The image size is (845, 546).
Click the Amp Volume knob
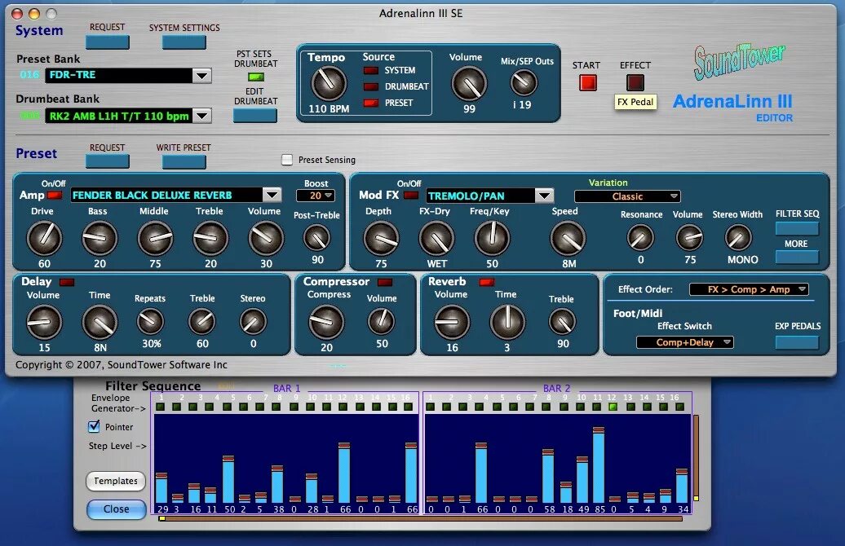(x=265, y=238)
